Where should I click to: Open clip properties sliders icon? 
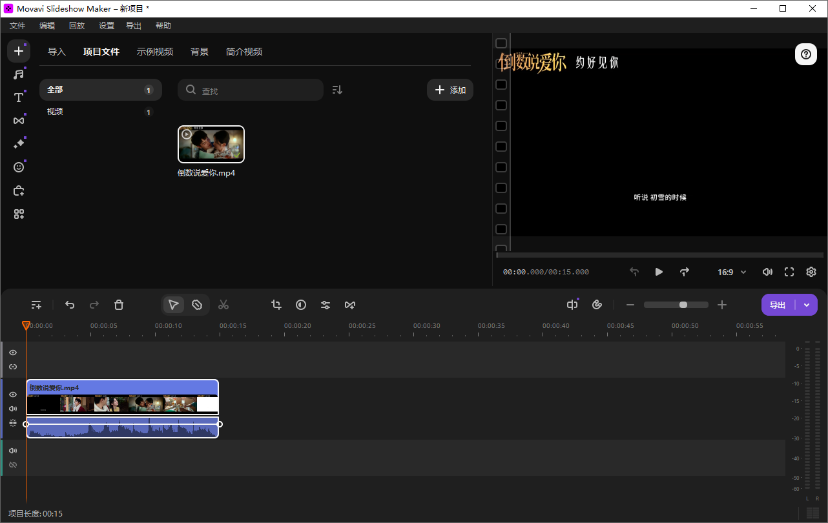coord(326,305)
